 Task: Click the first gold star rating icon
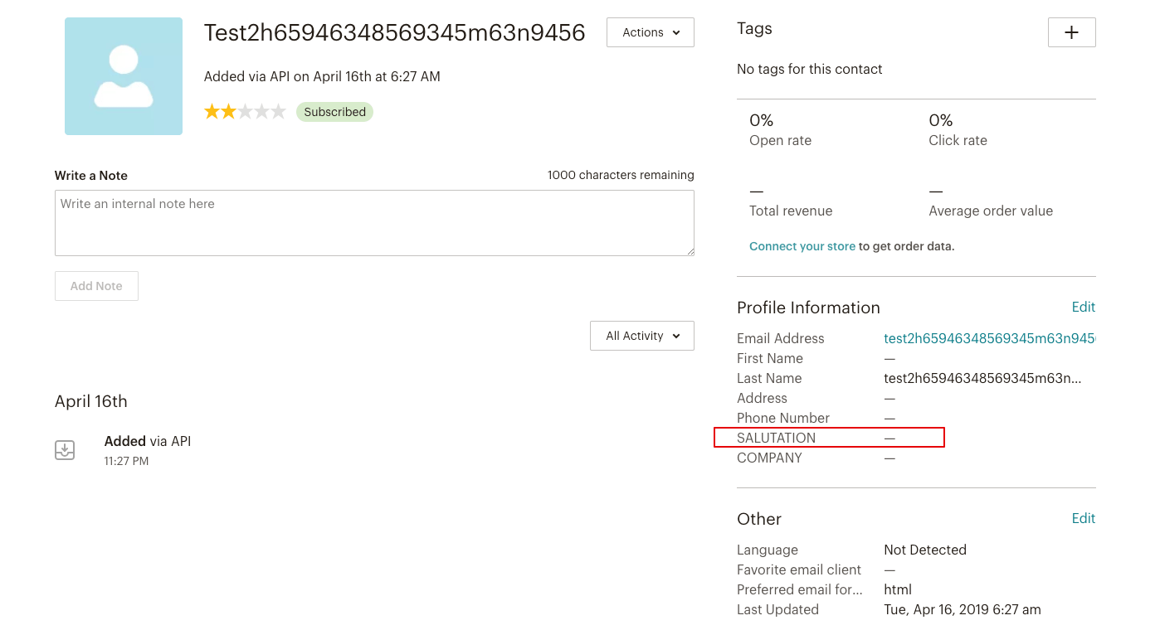click(x=210, y=111)
